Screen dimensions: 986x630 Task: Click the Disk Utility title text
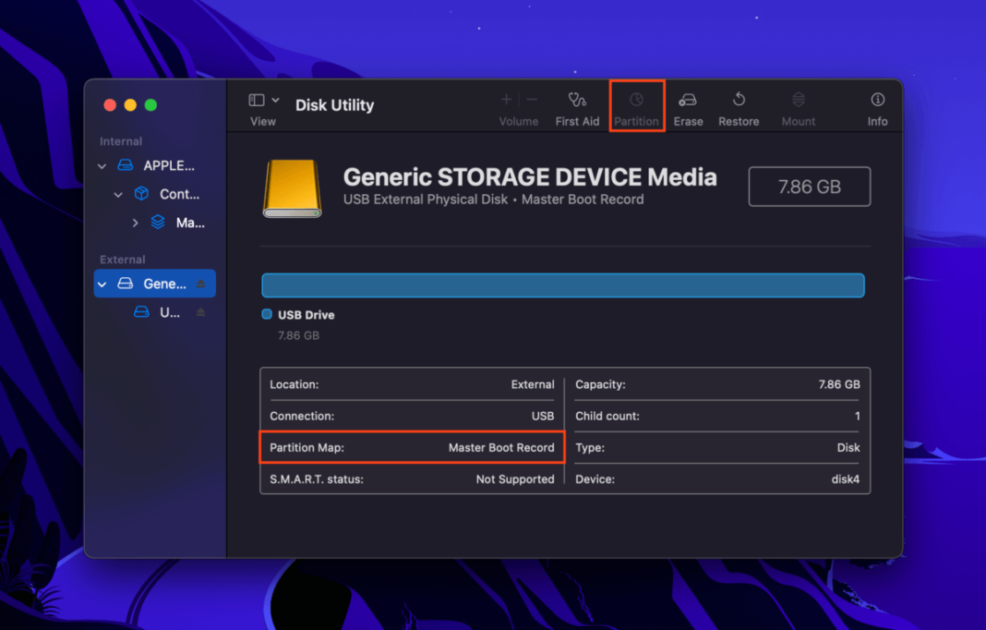334,105
